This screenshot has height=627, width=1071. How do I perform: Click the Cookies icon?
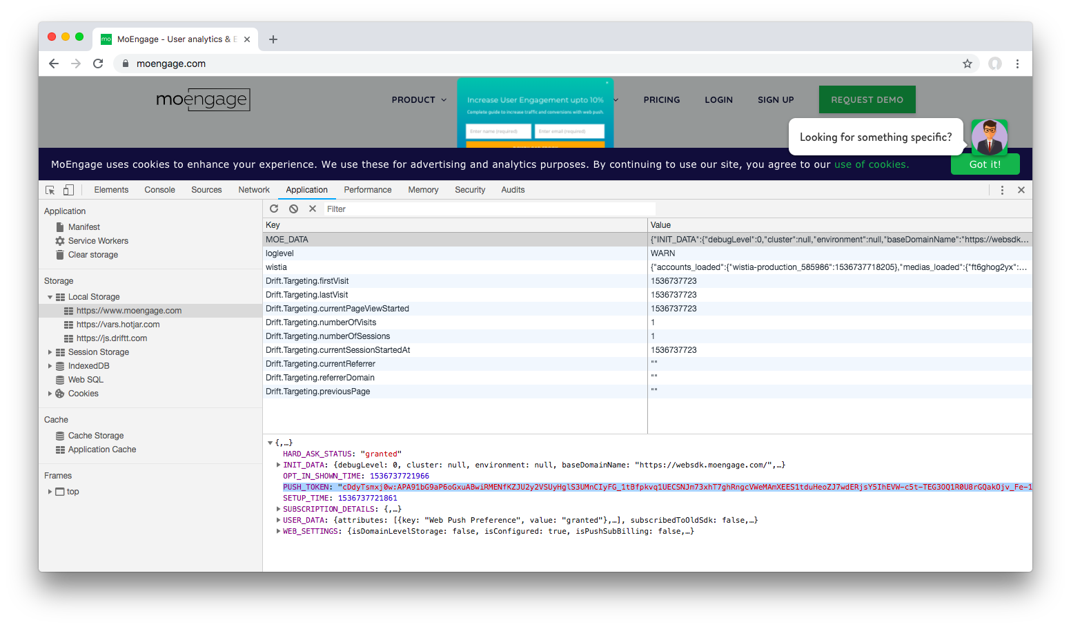click(60, 394)
